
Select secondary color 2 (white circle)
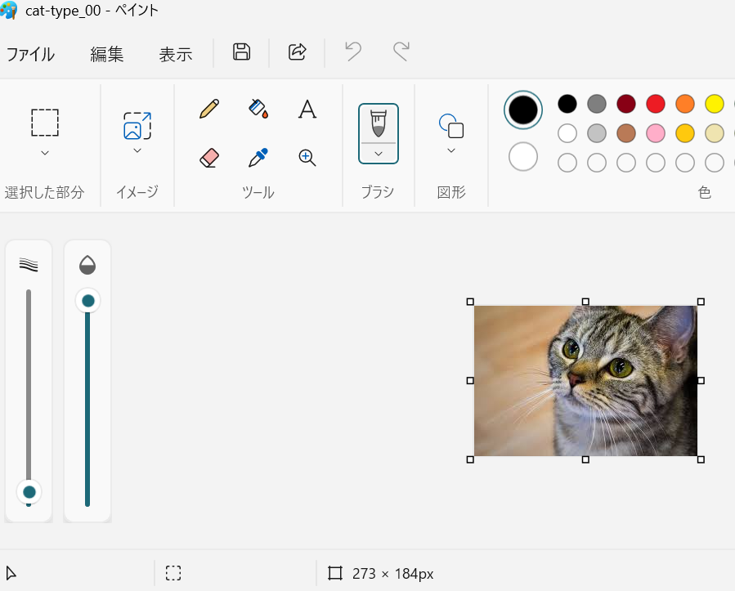tap(523, 157)
